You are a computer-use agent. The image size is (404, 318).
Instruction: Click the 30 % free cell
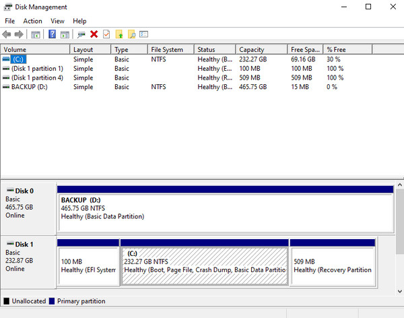(333, 59)
